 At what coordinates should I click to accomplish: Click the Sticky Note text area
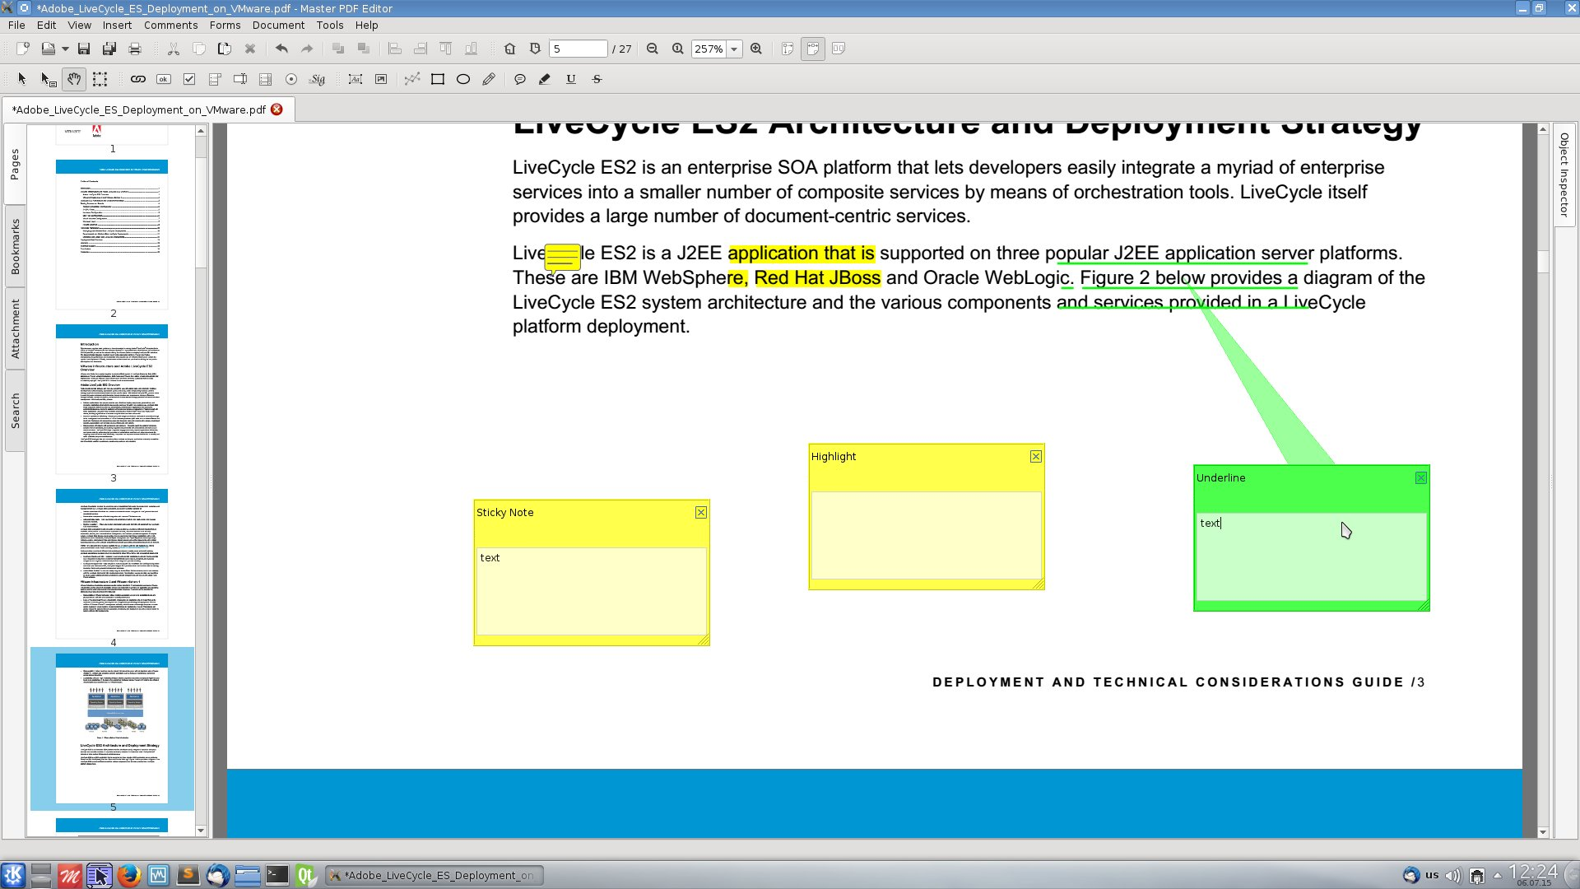[591, 591]
